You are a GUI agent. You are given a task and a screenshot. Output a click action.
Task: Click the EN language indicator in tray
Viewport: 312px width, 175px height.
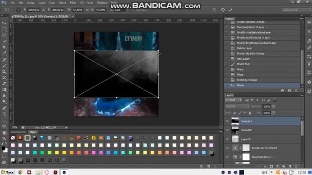pos(264,173)
